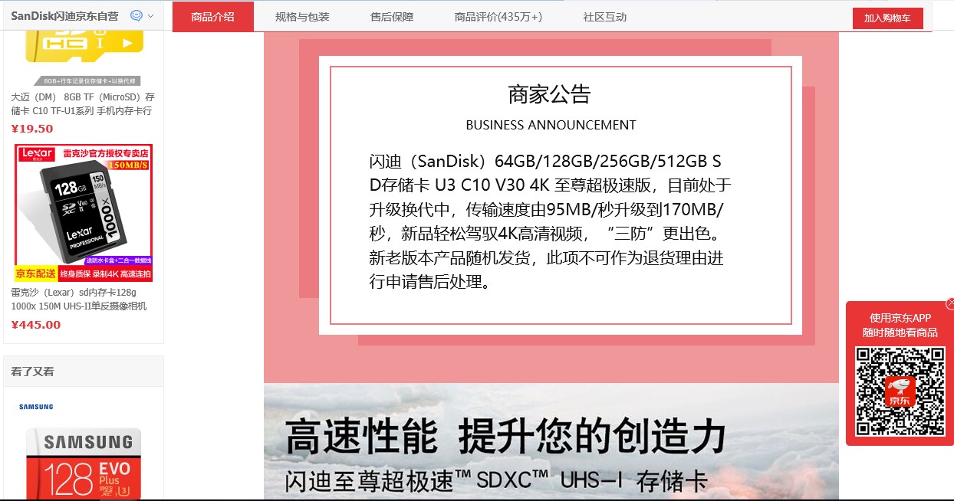Open the 雷克沙 Lexar sd内存卡128g link
954x501 pixels.
pyautogui.click(x=83, y=299)
